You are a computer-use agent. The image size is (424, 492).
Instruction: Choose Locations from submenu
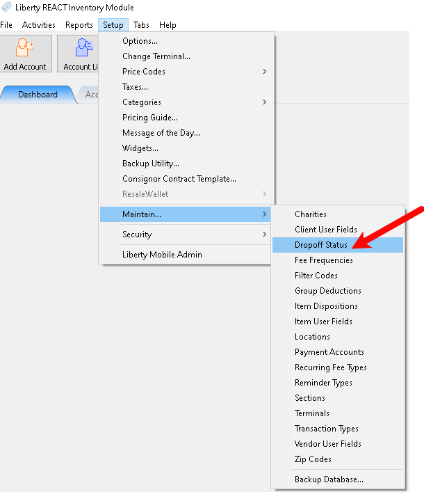(338, 337)
